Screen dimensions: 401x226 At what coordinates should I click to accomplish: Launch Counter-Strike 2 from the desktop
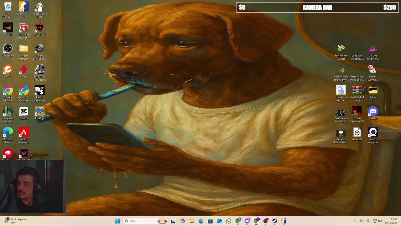(x=23, y=10)
